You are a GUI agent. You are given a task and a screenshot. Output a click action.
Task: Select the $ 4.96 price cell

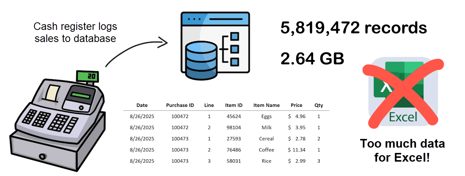click(296, 116)
